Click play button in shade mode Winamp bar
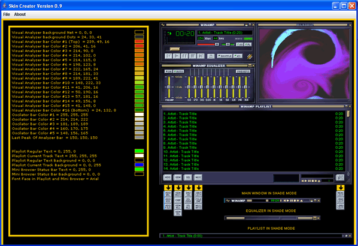The image size is (358, 246). (x=288, y=200)
